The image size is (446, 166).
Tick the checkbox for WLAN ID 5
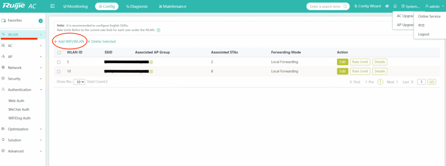(x=59, y=62)
